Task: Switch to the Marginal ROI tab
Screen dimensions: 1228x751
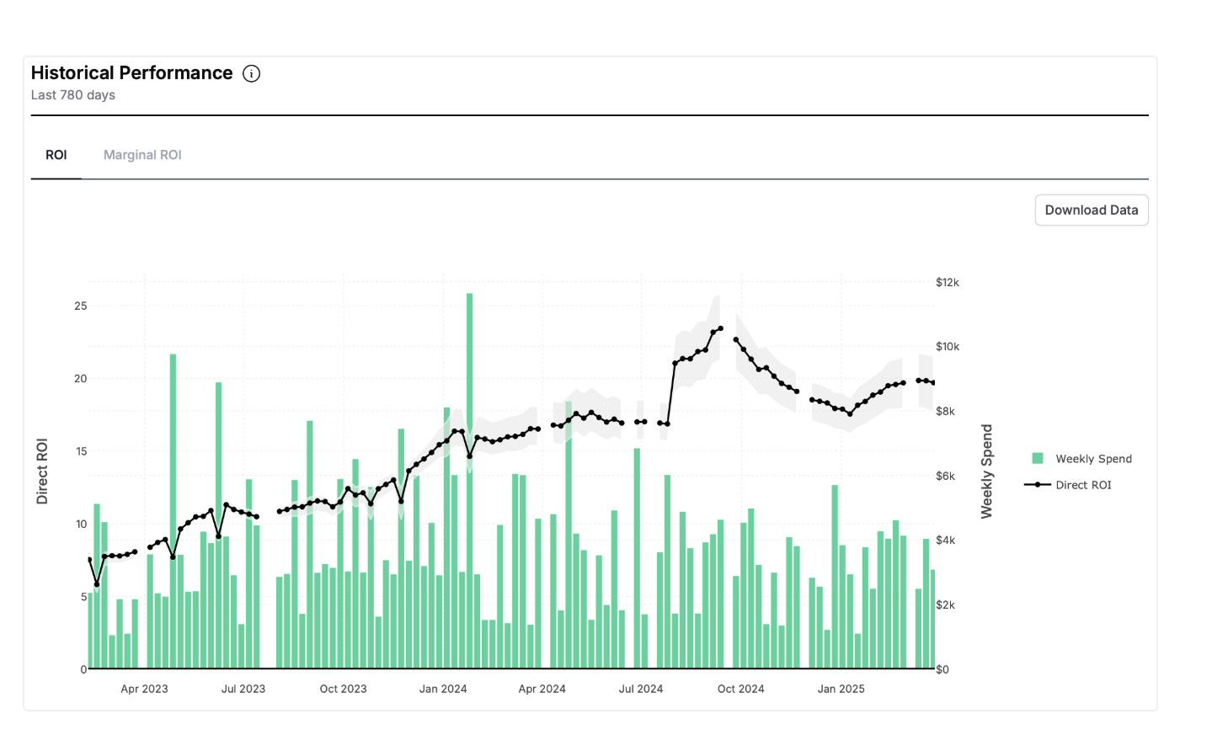Action: (x=141, y=155)
